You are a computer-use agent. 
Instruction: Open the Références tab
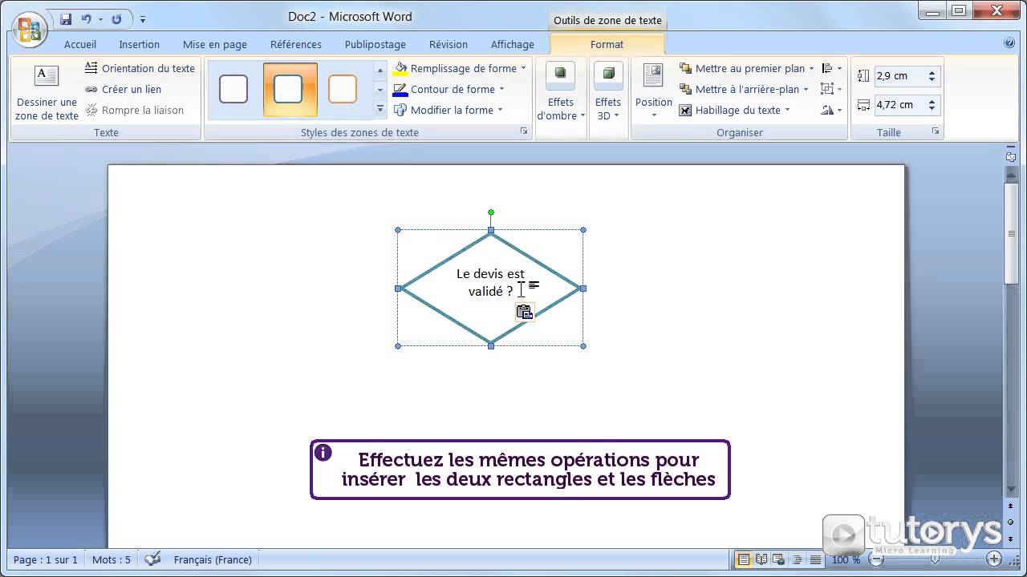tap(296, 44)
